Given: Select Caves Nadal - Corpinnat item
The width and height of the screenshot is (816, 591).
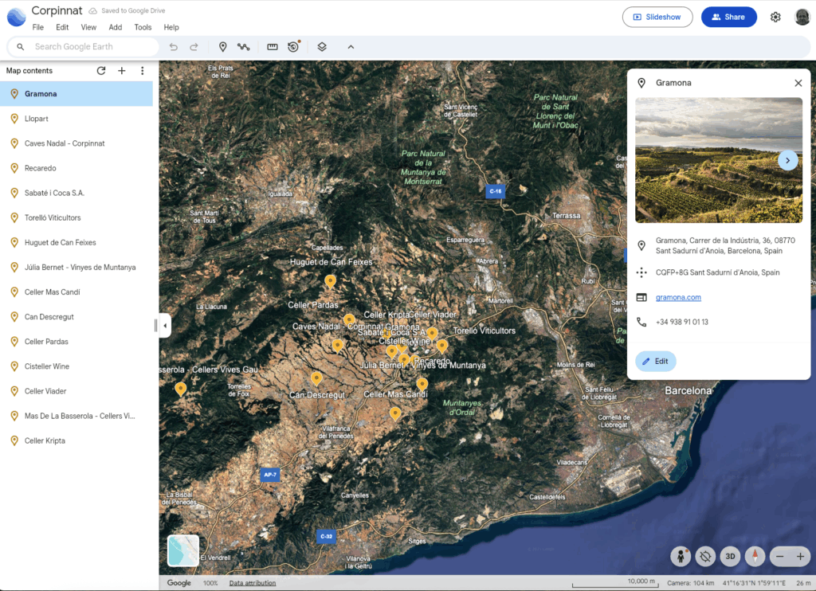Looking at the screenshot, I should (x=76, y=143).
